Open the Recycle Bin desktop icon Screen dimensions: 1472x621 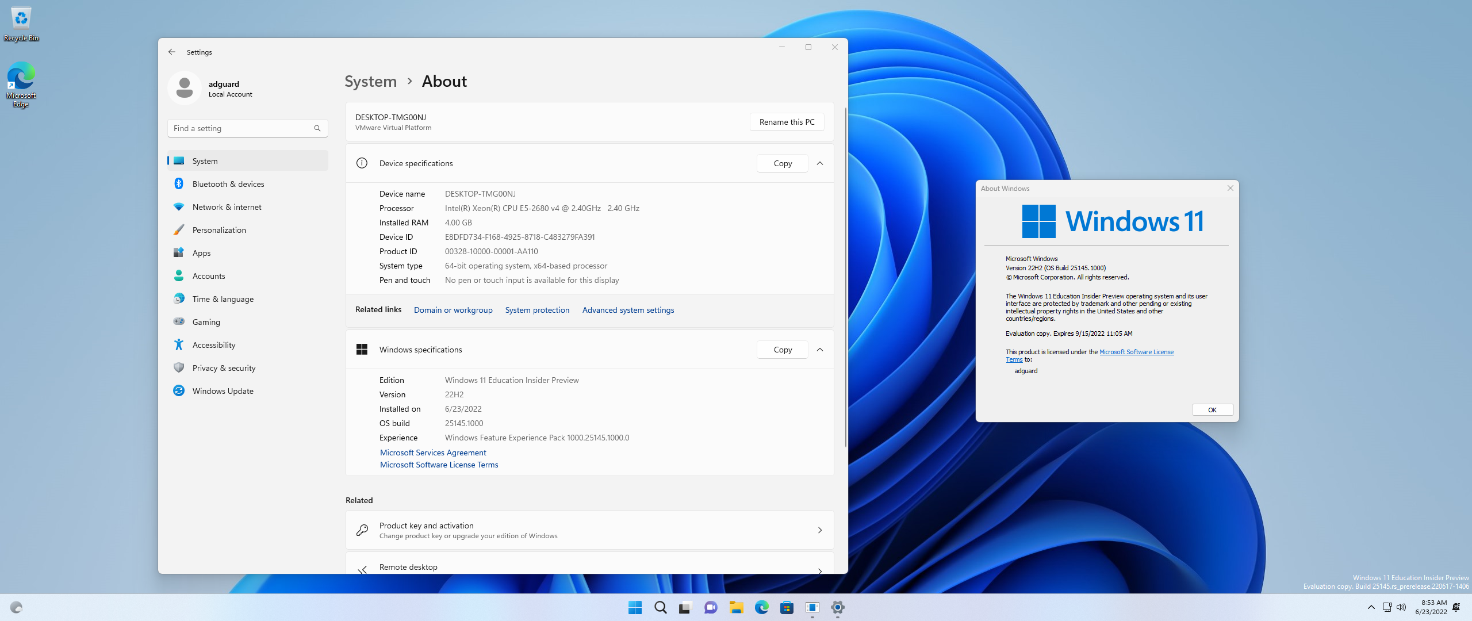(x=21, y=24)
